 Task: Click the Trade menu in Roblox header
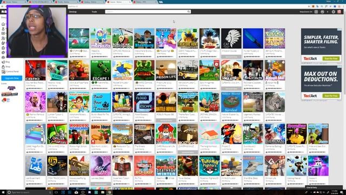point(94,12)
